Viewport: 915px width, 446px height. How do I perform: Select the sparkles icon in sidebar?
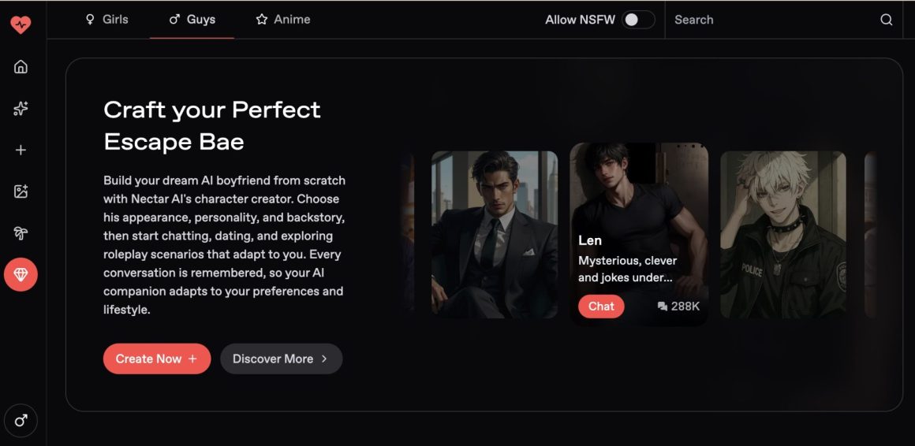coord(21,109)
